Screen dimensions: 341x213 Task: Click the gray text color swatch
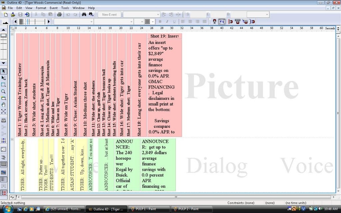point(148,22)
